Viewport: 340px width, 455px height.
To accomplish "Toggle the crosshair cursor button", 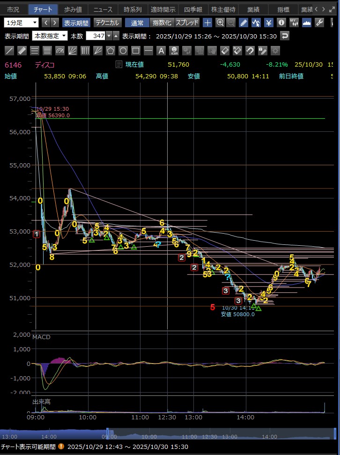I will 208,23.
